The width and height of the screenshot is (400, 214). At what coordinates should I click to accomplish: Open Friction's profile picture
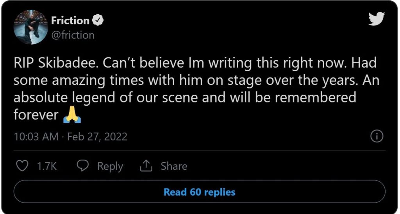(30, 27)
